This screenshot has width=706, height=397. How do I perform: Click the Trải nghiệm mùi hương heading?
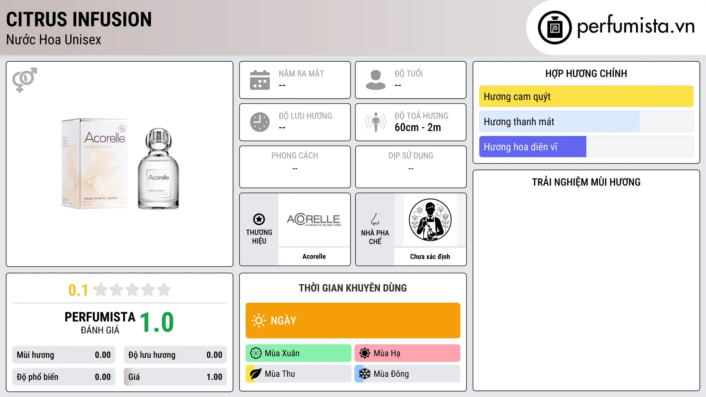pyautogui.click(x=586, y=182)
